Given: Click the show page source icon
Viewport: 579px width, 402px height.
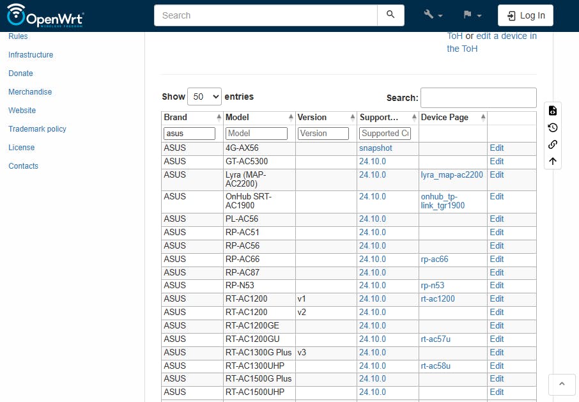Looking at the screenshot, I should point(553,111).
